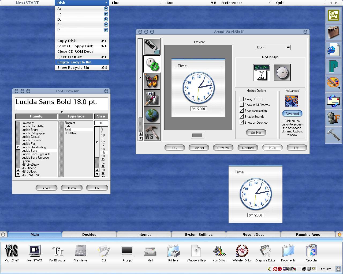Screen dimensions: 343x274
Task: Click OK in About WorkShelf
Action: click(175, 148)
